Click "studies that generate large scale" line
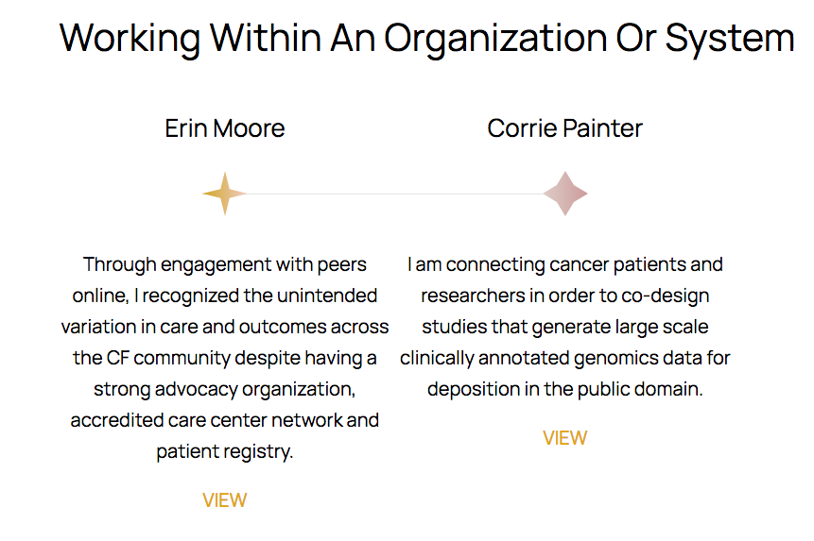This screenshot has width=814, height=541. [564, 327]
